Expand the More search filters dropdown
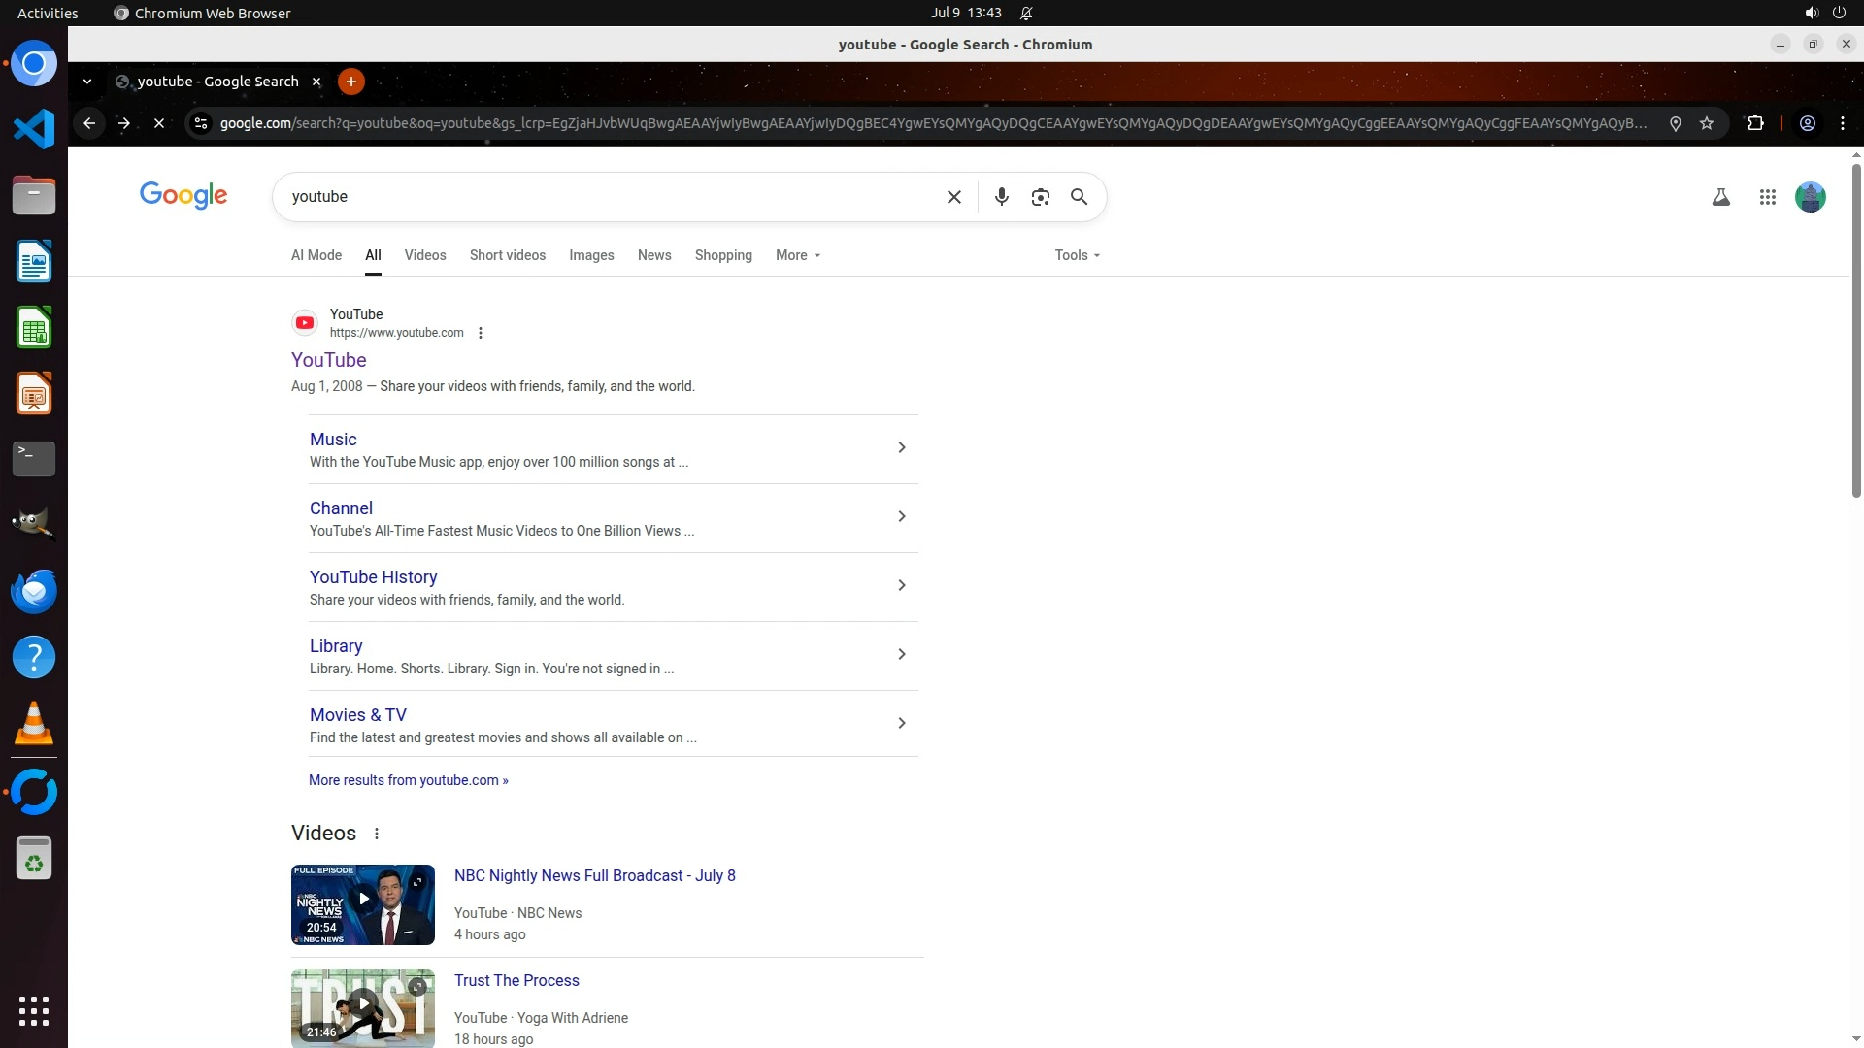1864x1048 pixels. coord(798,255)
